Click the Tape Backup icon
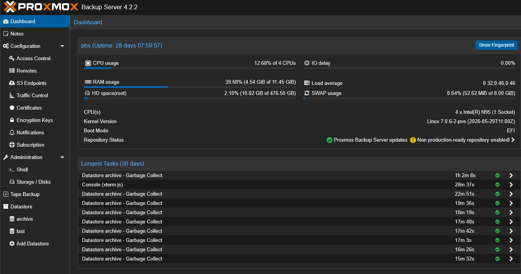The image size is (521, 274). 6,195
